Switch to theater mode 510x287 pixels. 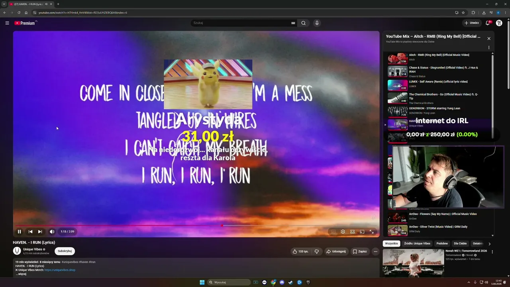pos(352,232)
